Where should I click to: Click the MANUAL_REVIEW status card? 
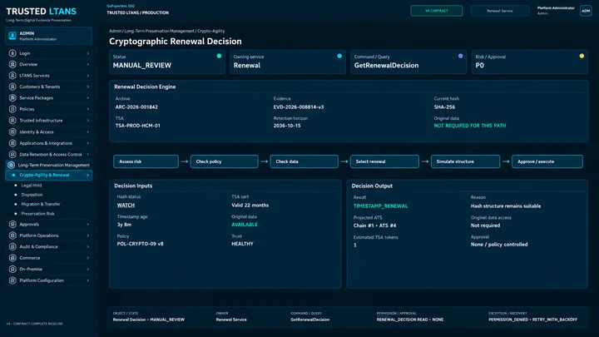click(x=167, y=62)
